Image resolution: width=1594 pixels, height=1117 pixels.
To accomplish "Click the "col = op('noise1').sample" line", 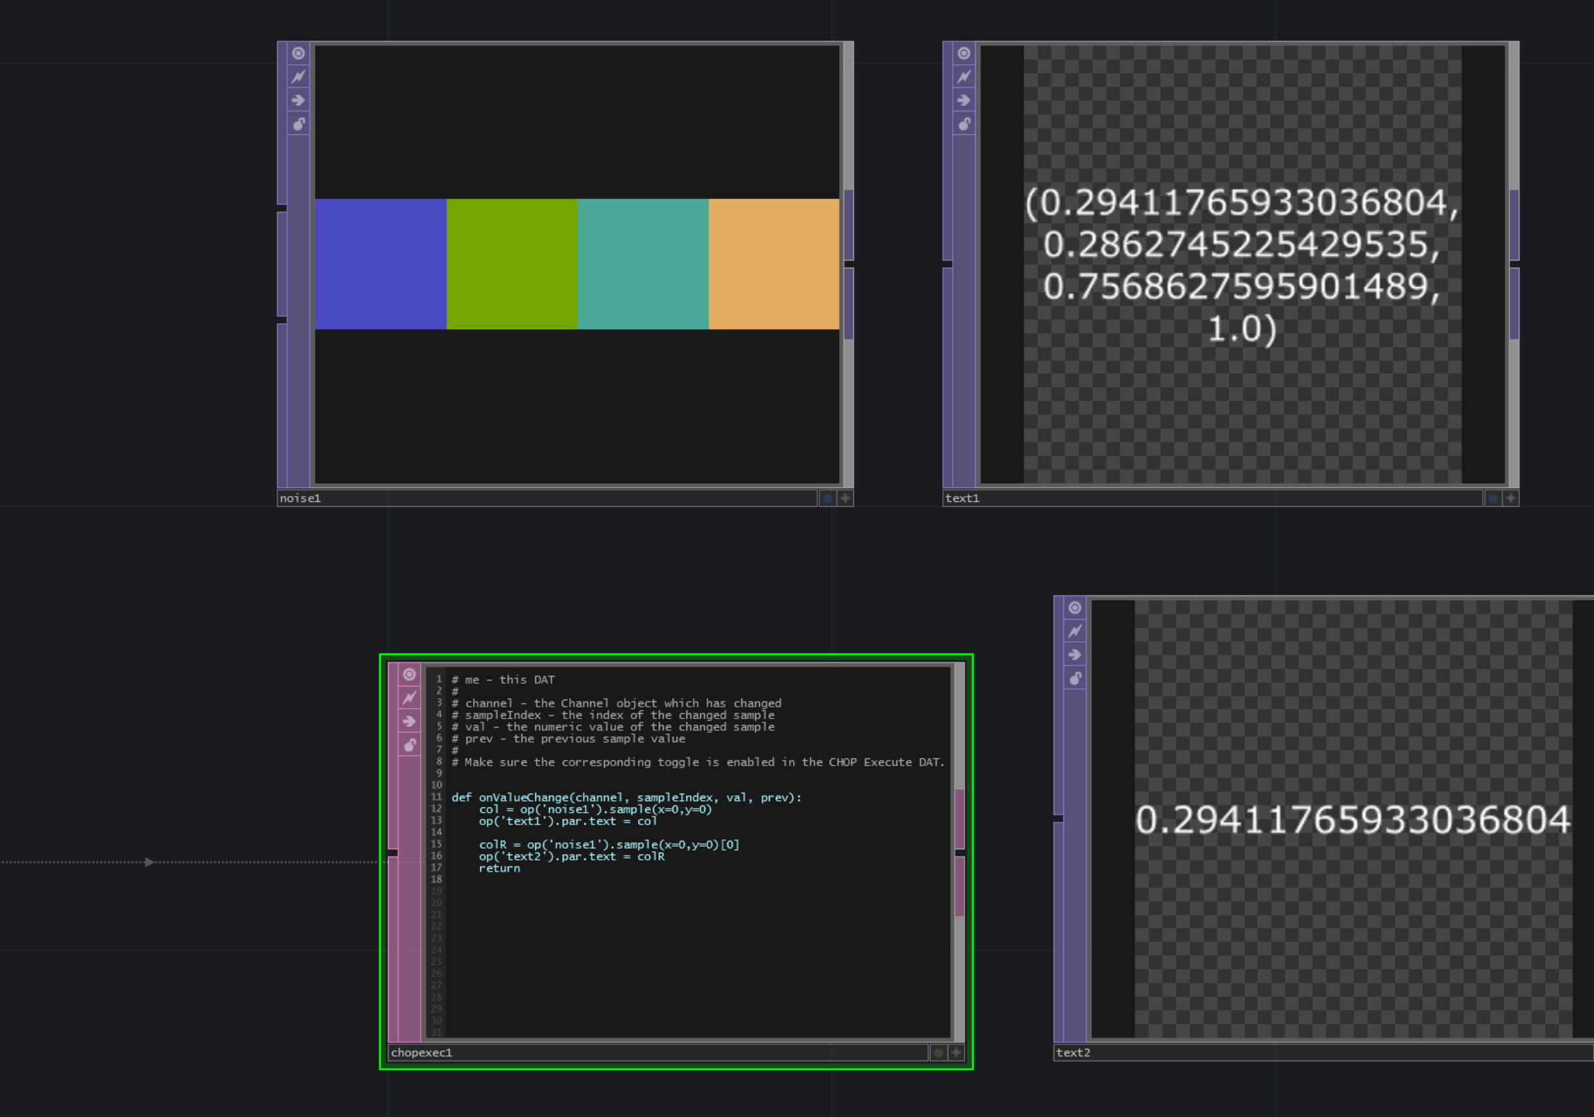I will pyautogui.click(x=595, y=809).
